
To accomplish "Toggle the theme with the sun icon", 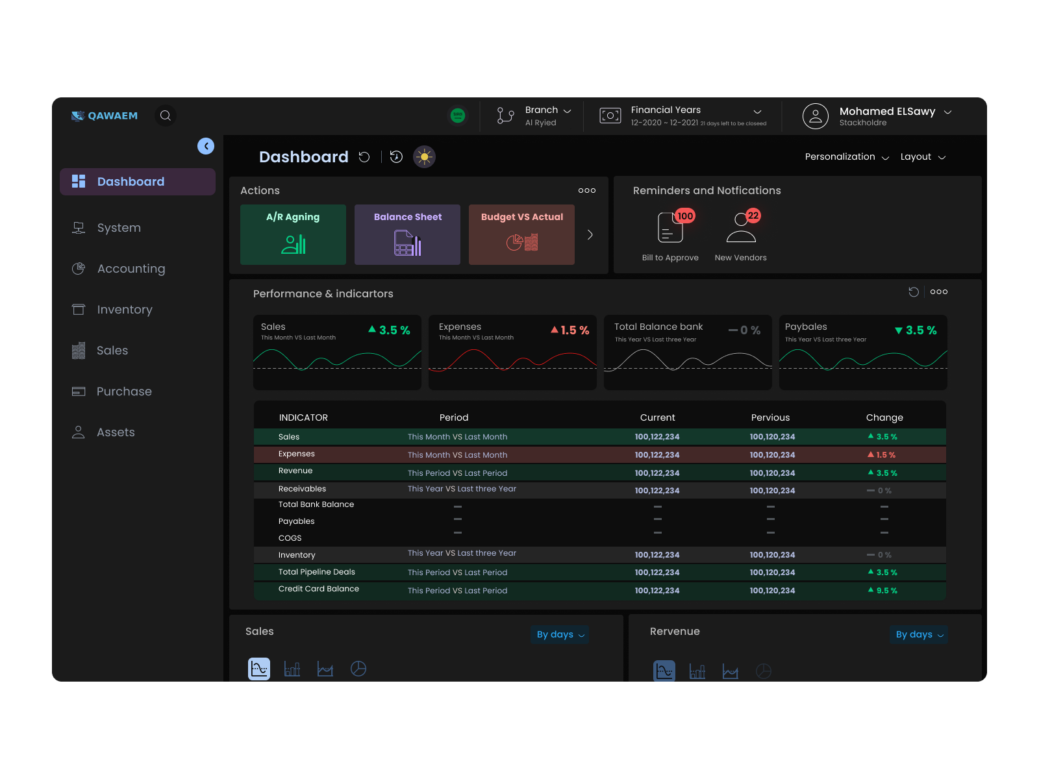I will point(425,156).
